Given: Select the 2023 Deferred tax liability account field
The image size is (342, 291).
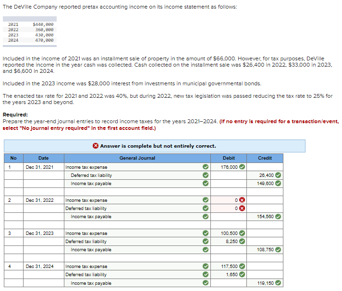Looking at the screenshot, I should 137,241.
